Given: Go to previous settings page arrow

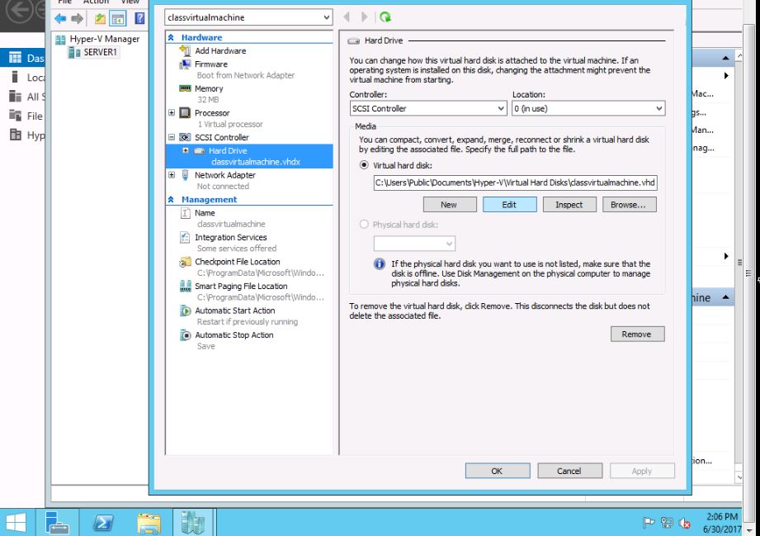Looking at the screenshot, I should 347,17.
